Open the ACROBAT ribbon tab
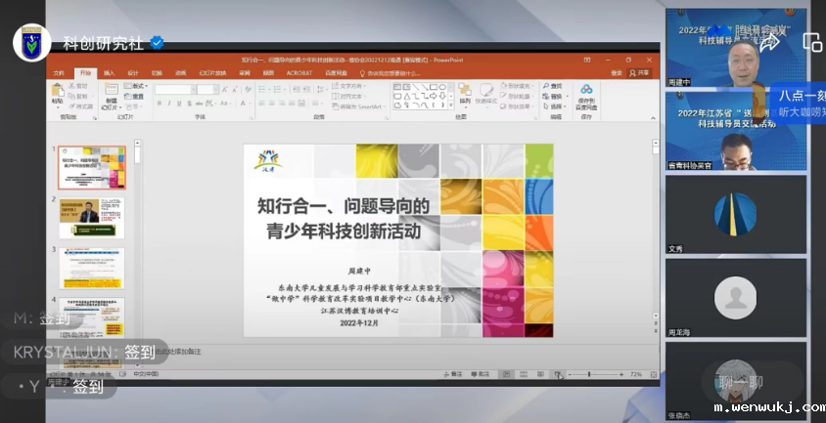The height and width of the screenshot is (423, 826). pyautogui.click(x=298, y=73)
